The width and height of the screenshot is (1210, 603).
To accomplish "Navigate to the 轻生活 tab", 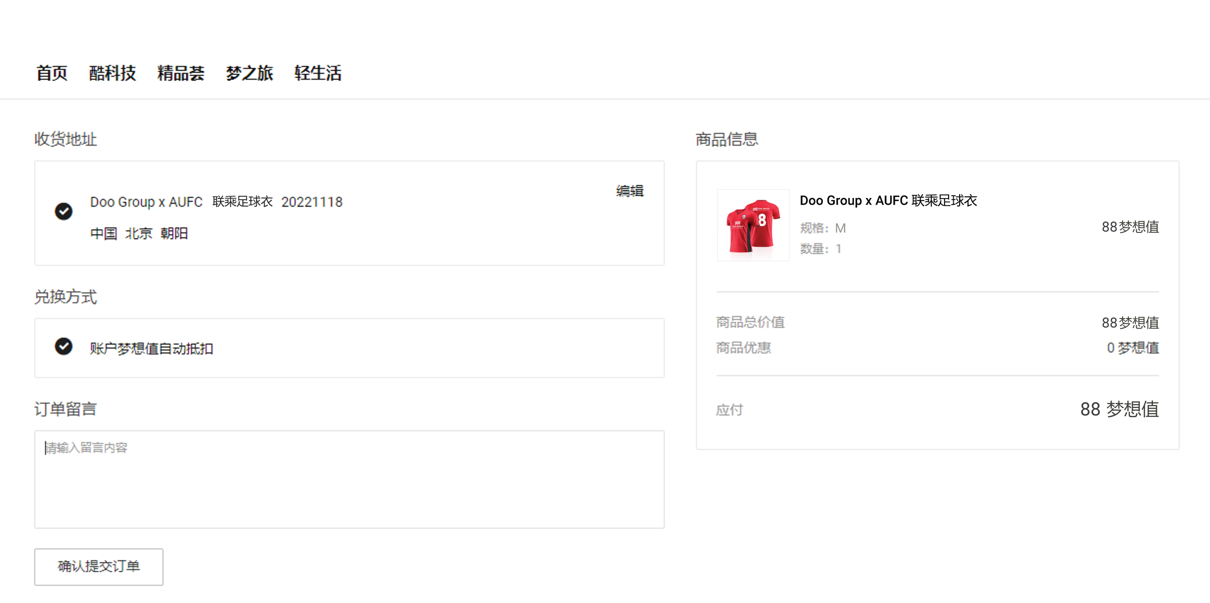I will click(x=317, y=73).
